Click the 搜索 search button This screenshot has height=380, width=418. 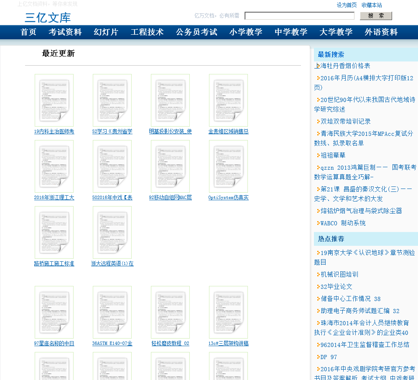click(376, 16)
